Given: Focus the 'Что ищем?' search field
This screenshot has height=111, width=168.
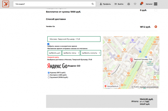Looking at the screenshot, I should (55, 4).
